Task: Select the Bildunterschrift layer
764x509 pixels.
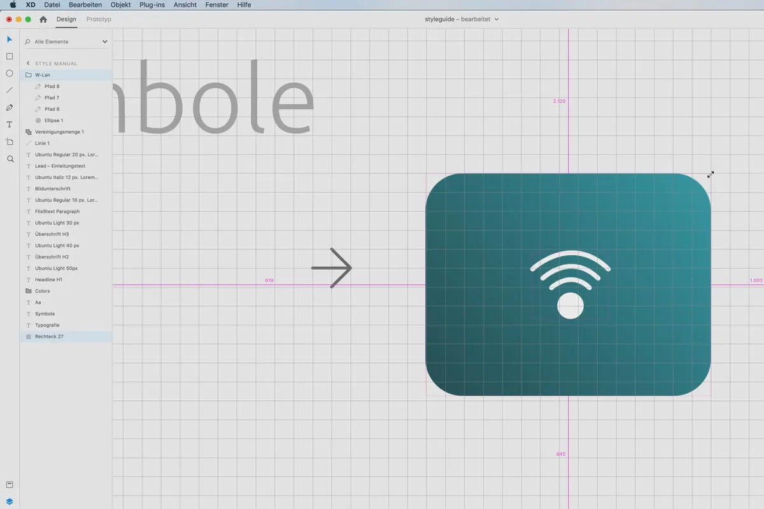Action: click(66, 189)
